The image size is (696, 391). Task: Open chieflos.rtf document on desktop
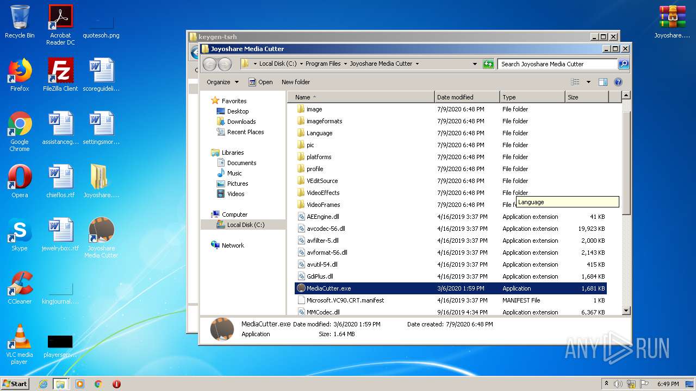click(x=60, y=181)
